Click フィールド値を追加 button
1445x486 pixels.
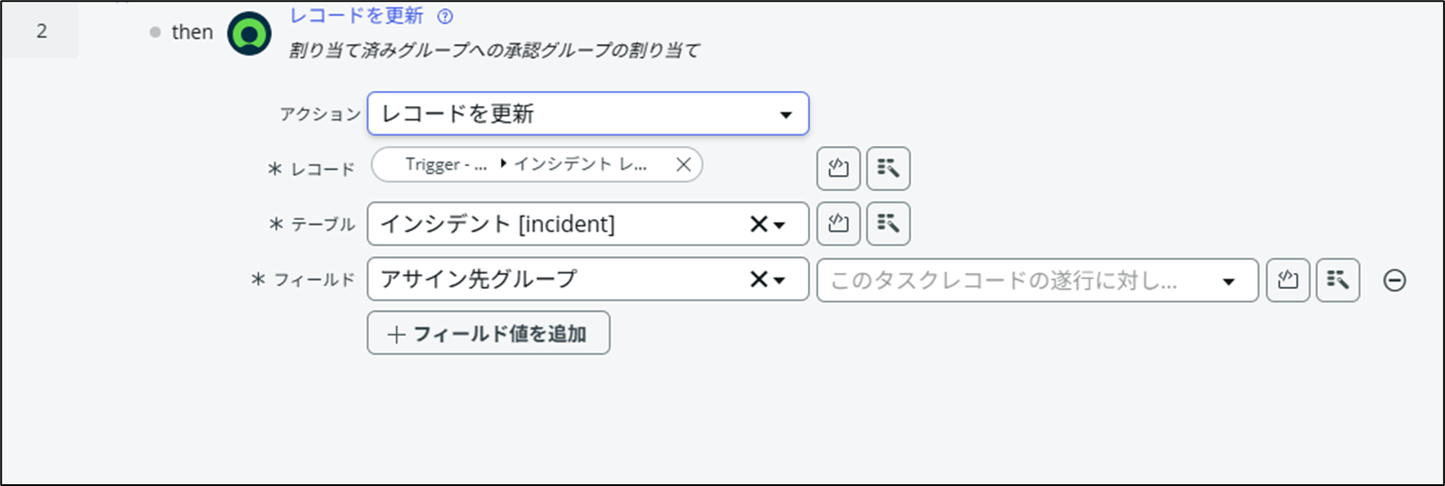(488, 333)
